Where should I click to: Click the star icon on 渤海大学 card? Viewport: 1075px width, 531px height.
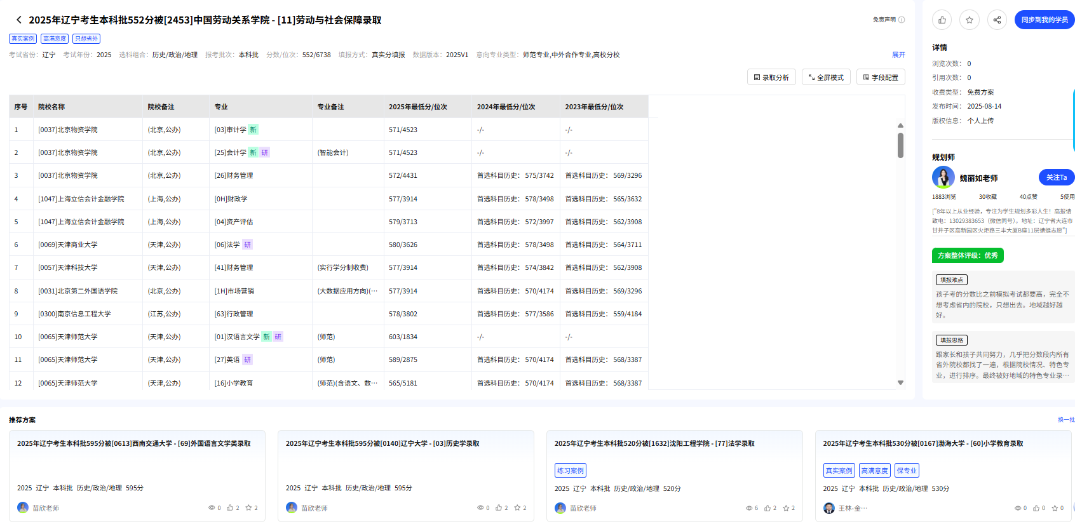click(1055, 507)
